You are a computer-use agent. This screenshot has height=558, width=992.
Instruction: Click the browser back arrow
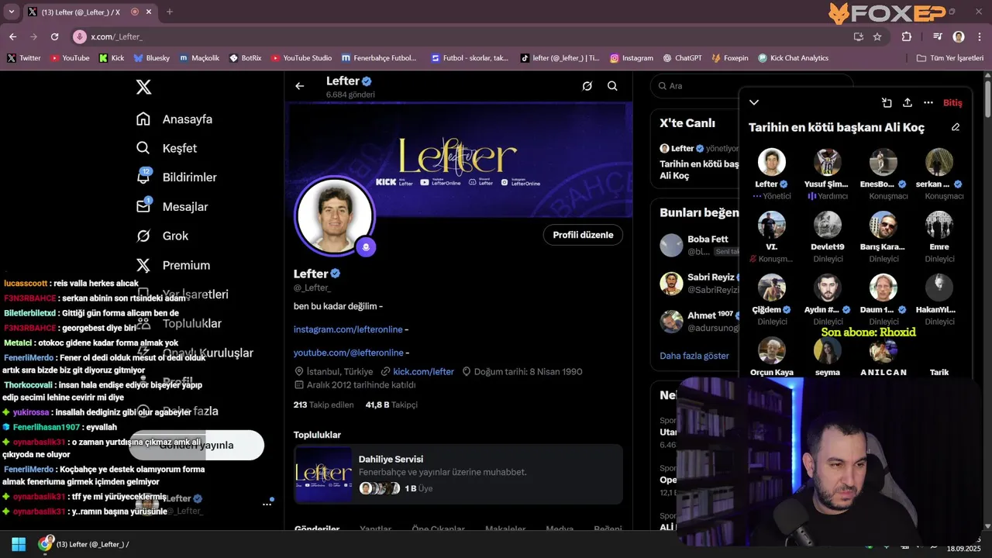(12, 36)
